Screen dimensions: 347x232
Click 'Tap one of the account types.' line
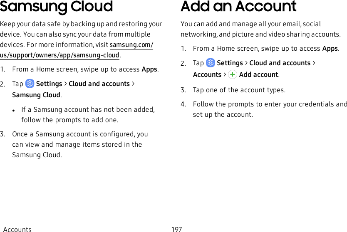pos(239,90)
